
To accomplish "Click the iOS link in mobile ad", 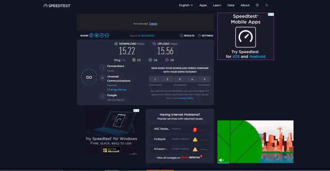I will pos(236,57).
